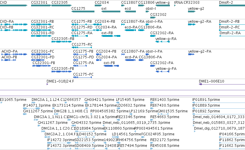Select the oxt gene label
This screenshot has width=245, height=150.
coord(104,8)
